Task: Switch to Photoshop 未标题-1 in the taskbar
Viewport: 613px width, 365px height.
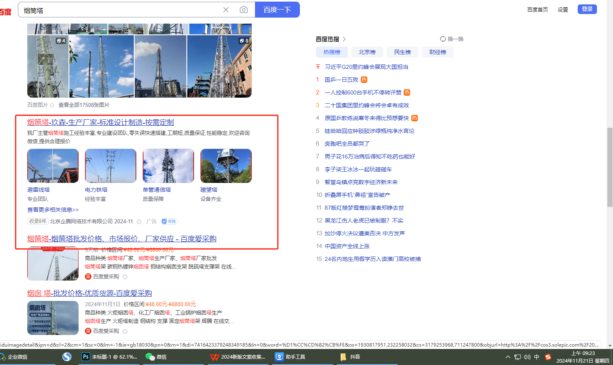Action: pos(110,357)
